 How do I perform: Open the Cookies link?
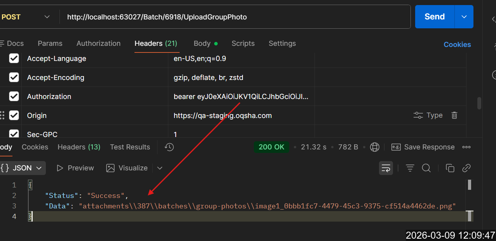[457, 45]
